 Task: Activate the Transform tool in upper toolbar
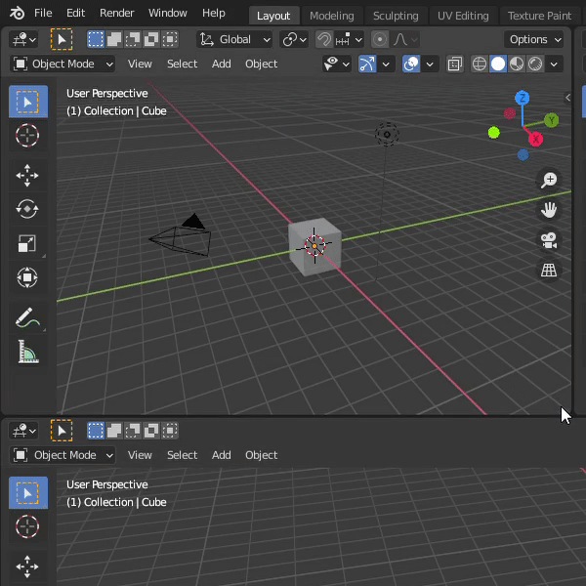27,278
